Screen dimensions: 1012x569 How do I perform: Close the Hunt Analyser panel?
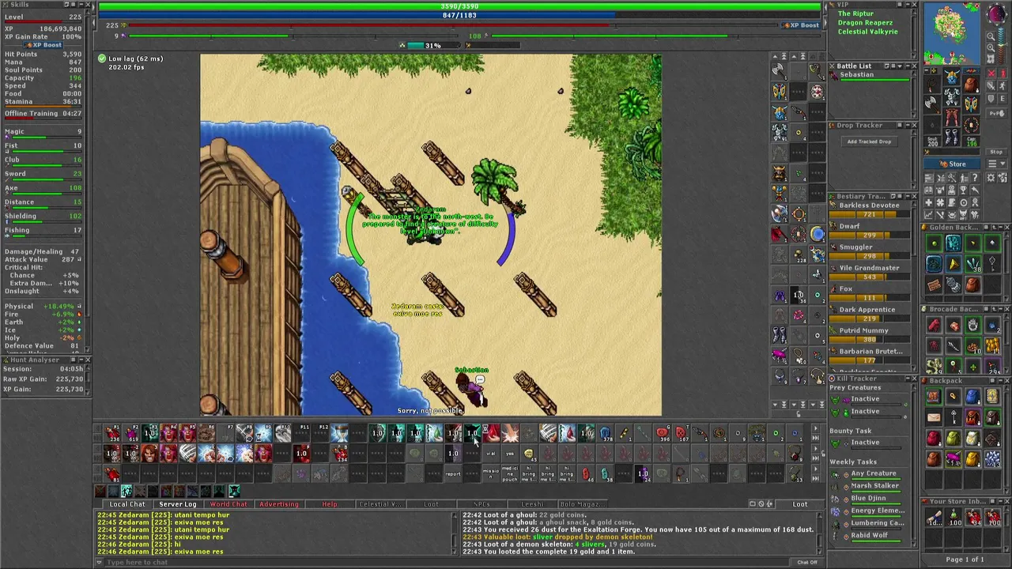coord(87,360)
